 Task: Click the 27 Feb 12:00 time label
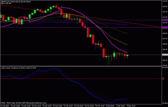point(68,106)
